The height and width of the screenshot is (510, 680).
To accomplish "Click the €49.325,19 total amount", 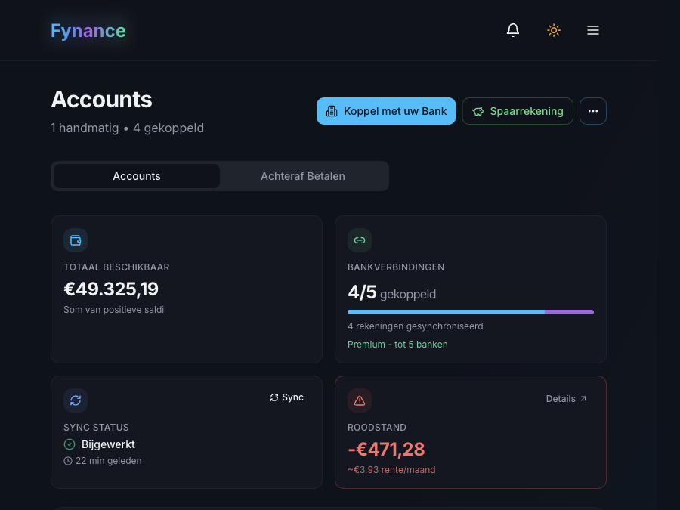I will tap(111, 289).
